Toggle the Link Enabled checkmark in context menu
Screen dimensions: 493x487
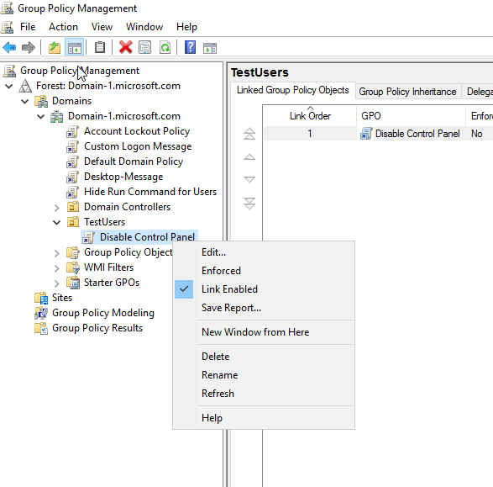(x=184, y=289)
